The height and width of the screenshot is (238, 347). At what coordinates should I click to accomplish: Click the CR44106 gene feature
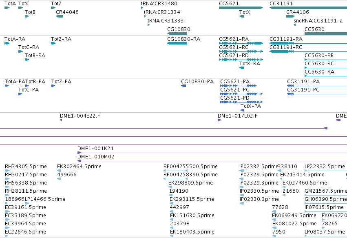point(291,16)
